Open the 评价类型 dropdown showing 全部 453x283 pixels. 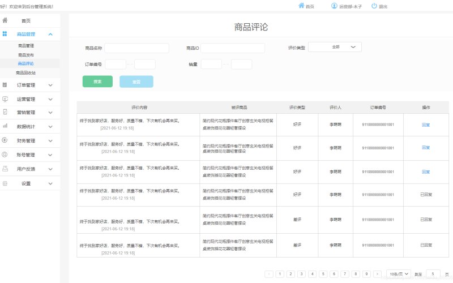click(335, 47)
